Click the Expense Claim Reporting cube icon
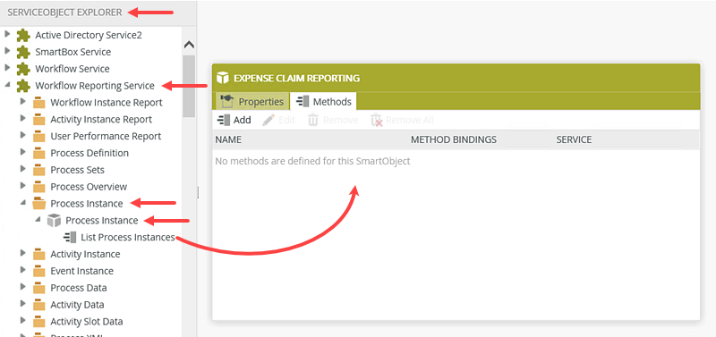The width and height of the screenshot is (716, 337). coord(223,78)
